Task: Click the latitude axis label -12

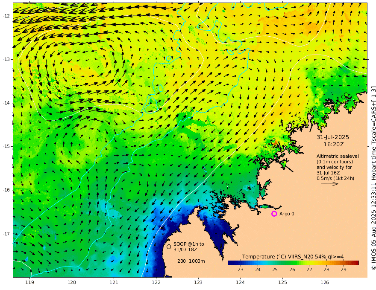Action: [6, 16]
